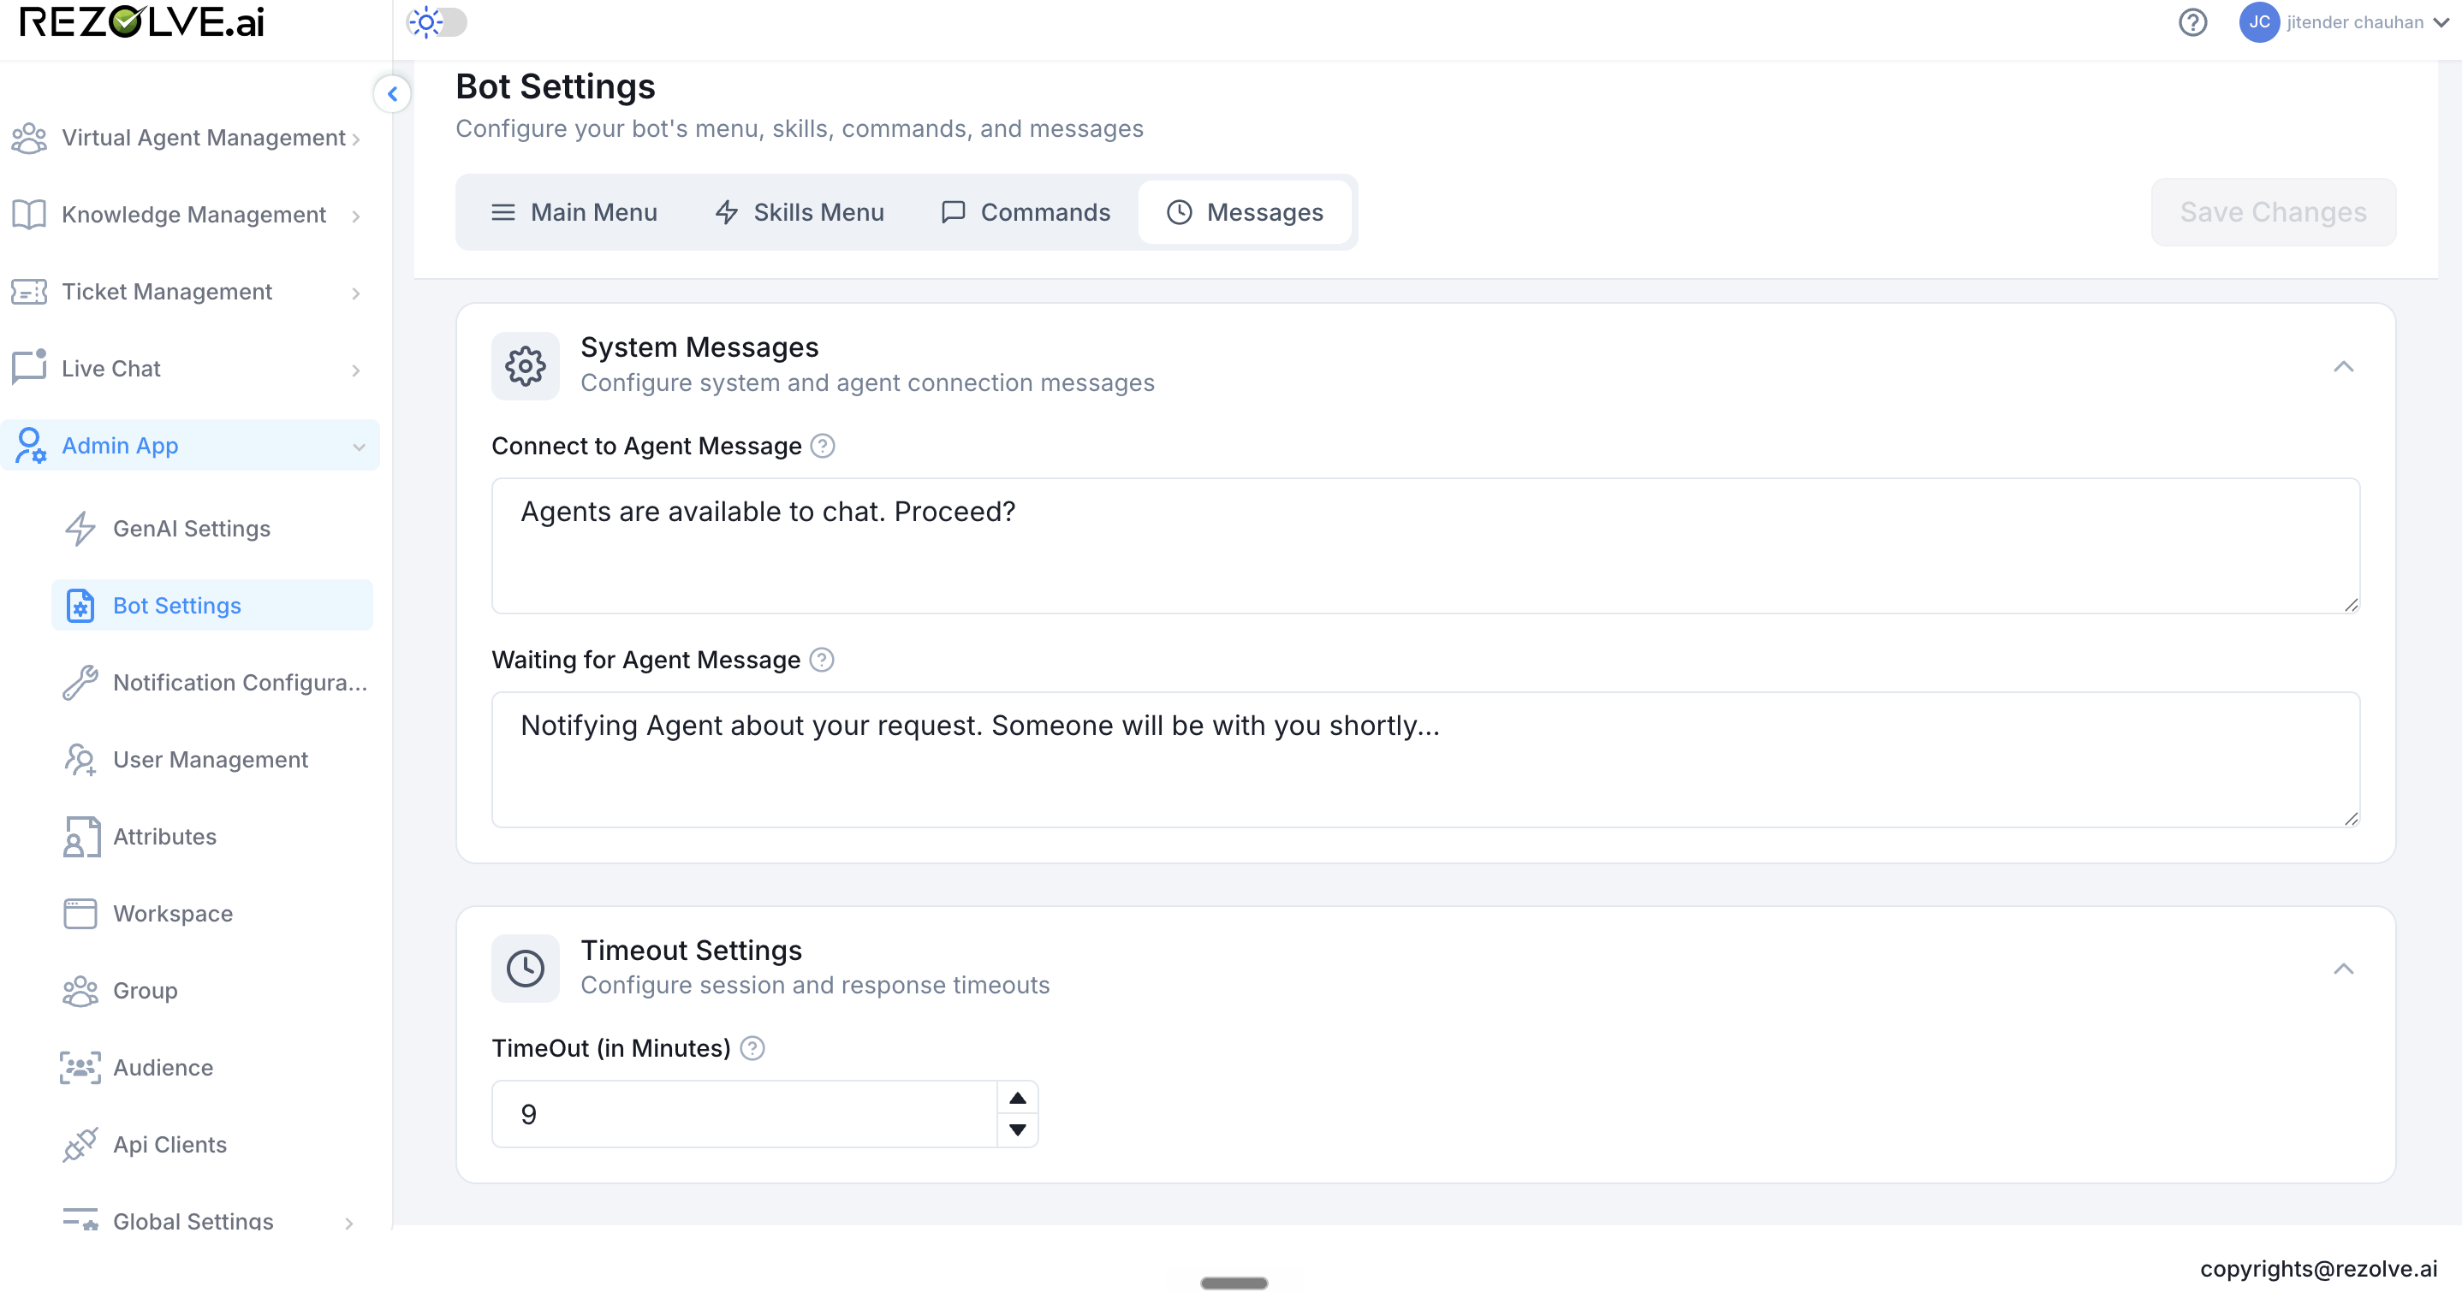The image size is (2462, 1292).
Task: Open User Management page
Action: pyautogui.click(x=211, y=760)
